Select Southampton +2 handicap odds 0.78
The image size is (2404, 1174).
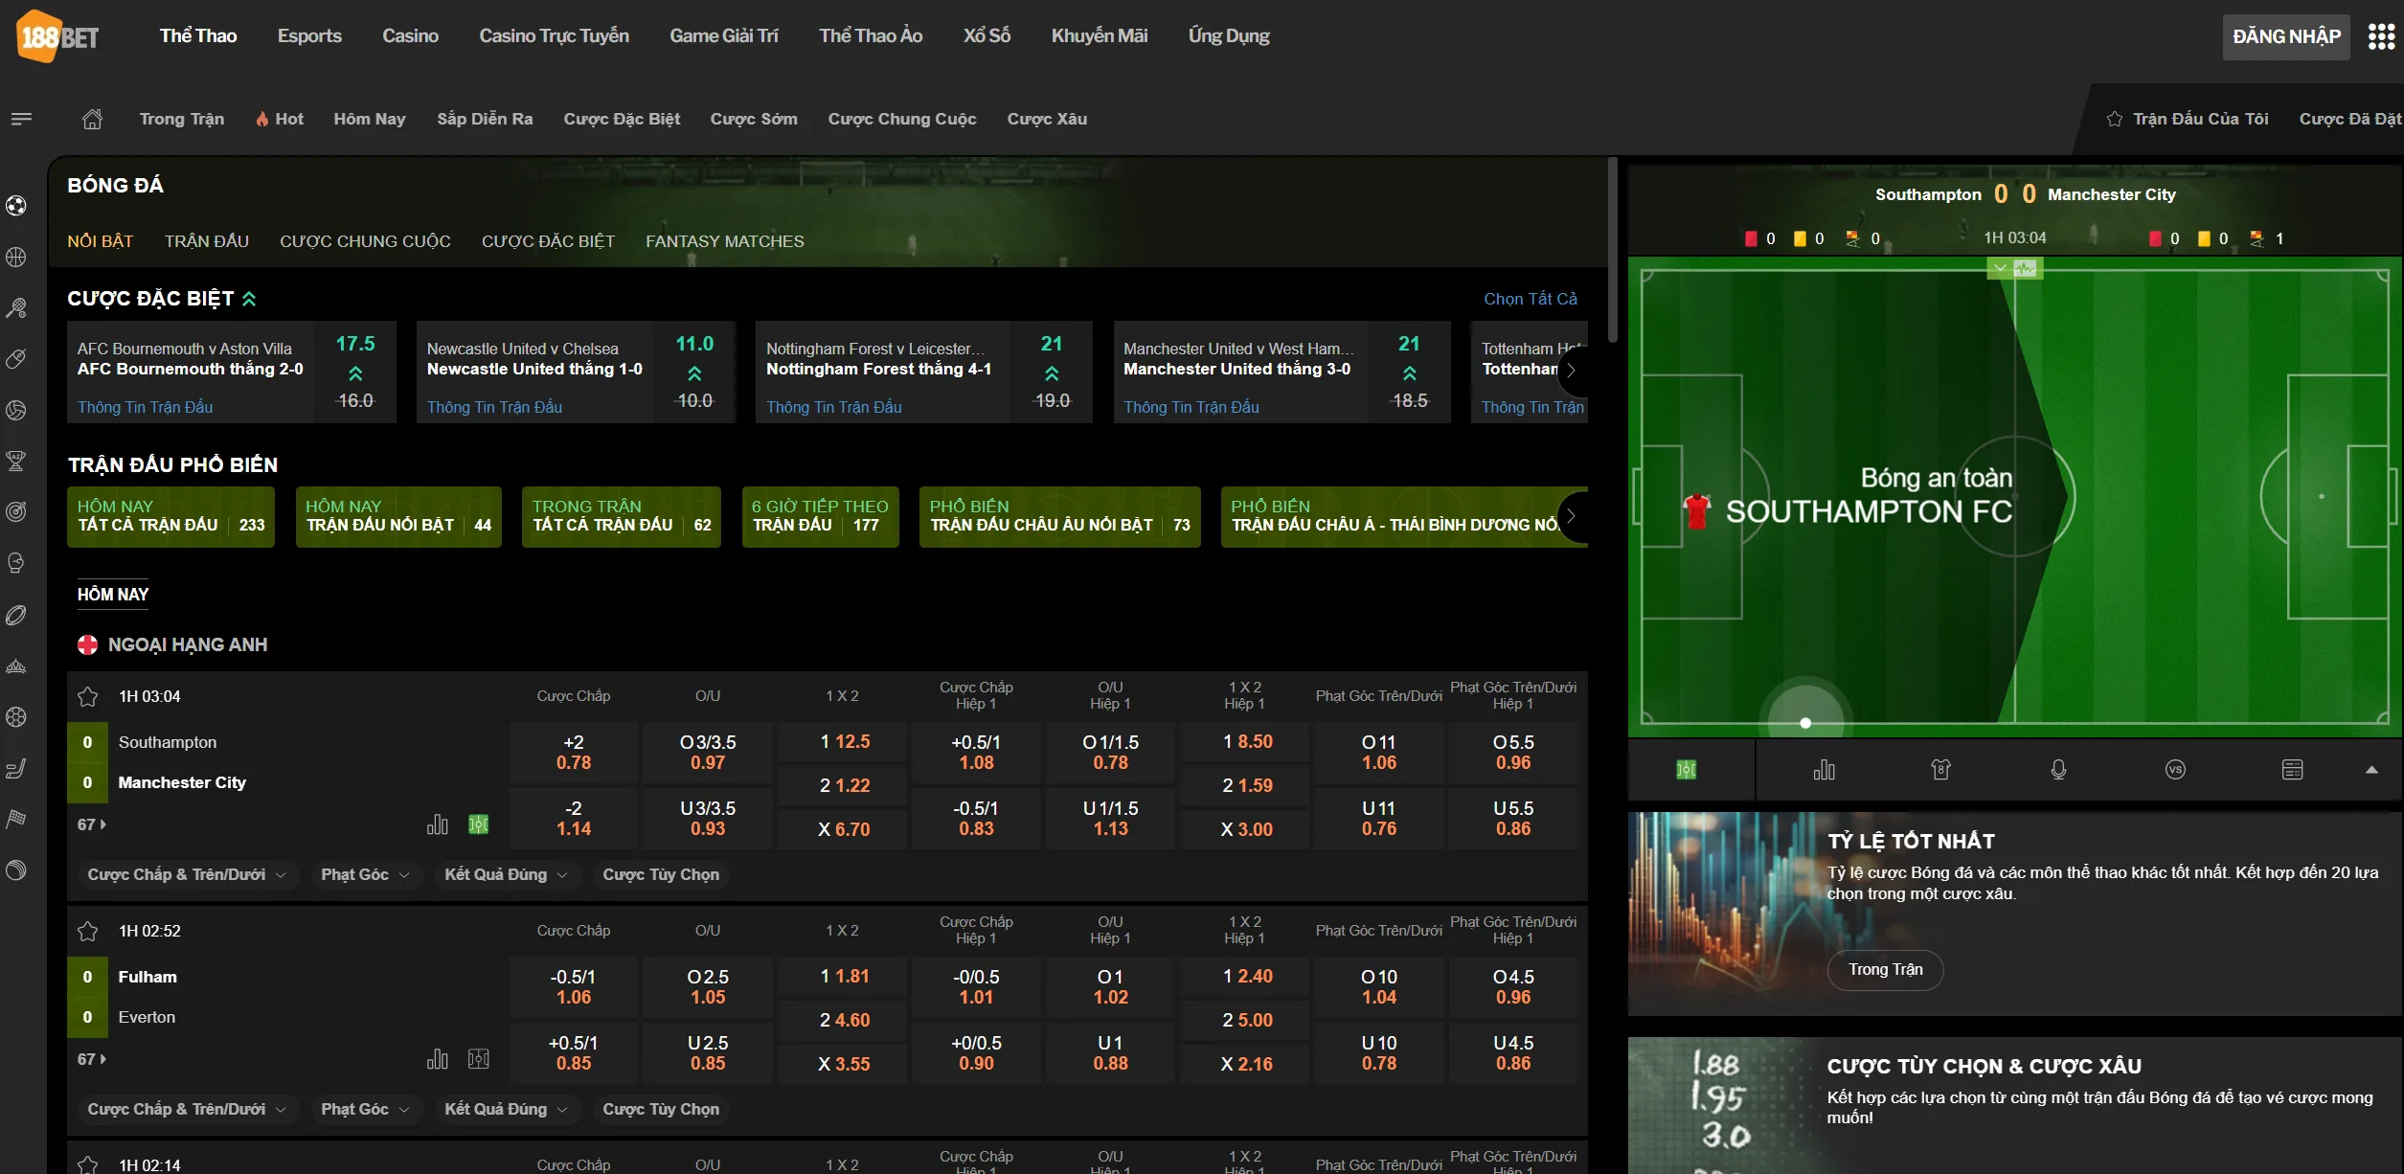click(574, 753)
